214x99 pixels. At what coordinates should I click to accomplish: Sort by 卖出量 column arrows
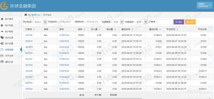pos(115,29)
